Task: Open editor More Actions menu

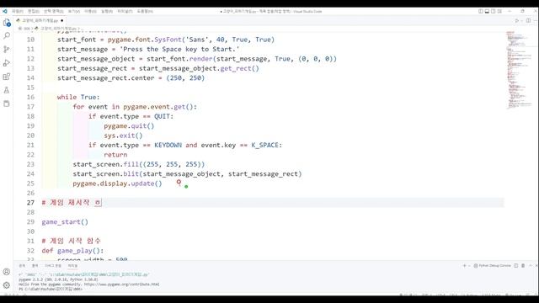Action: pyautogui.click(x=536, y=20)
